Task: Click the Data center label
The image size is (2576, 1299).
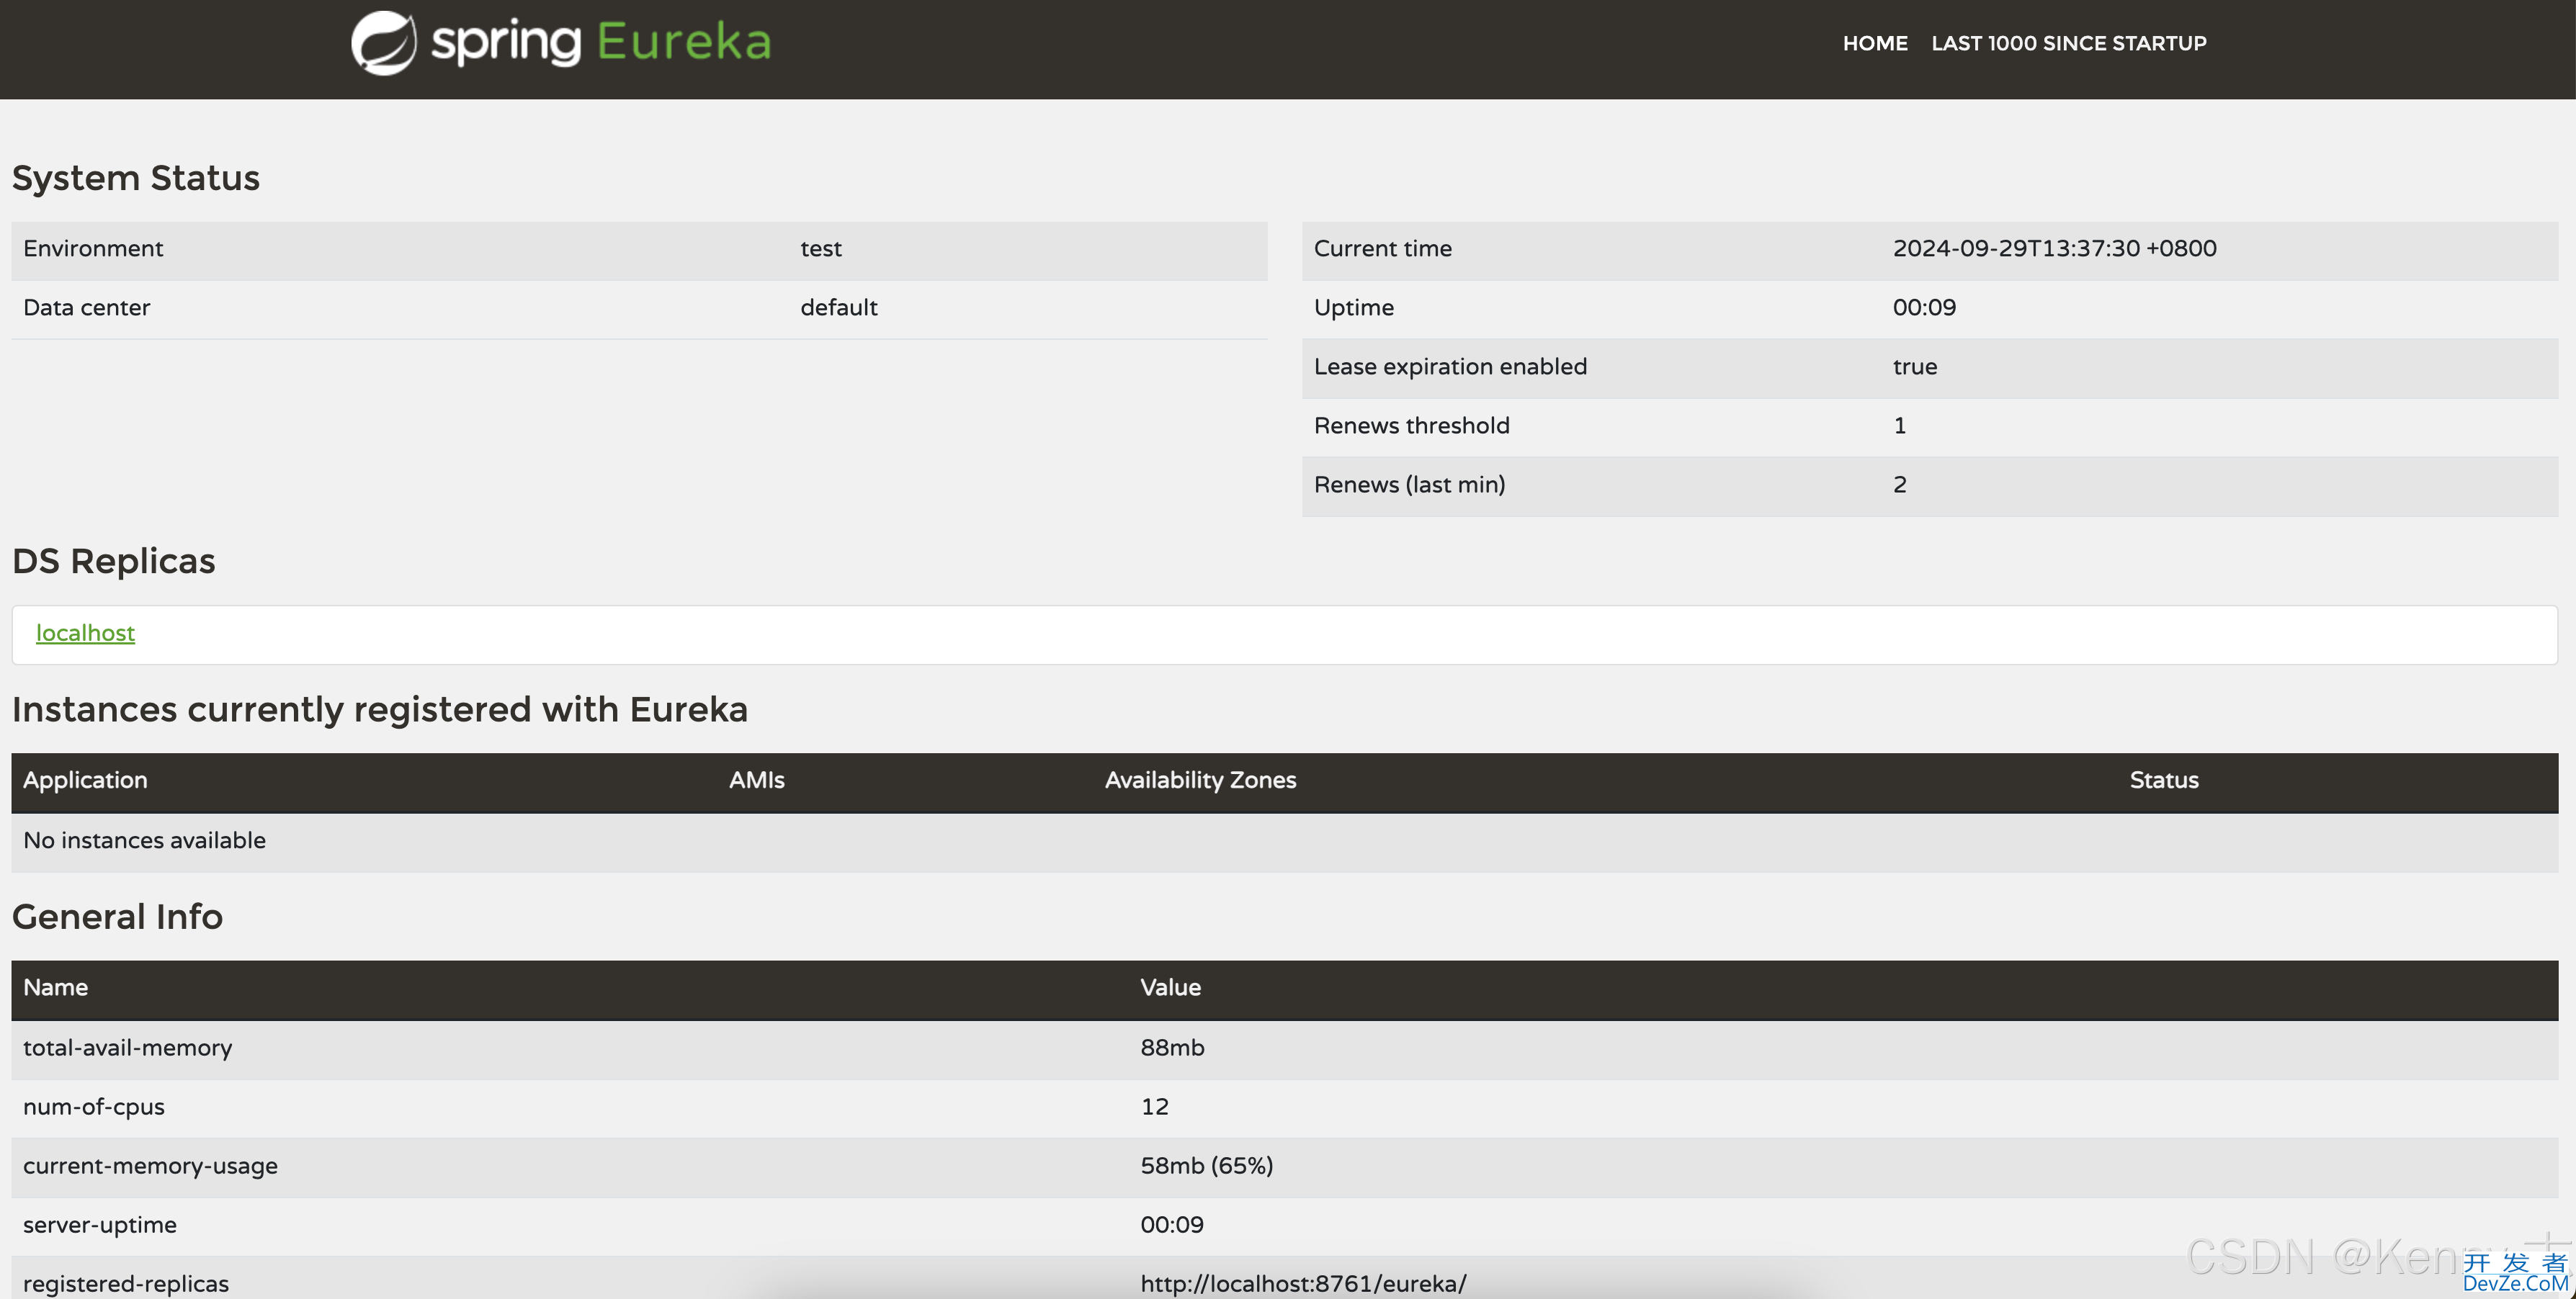Action: (87, 307)
